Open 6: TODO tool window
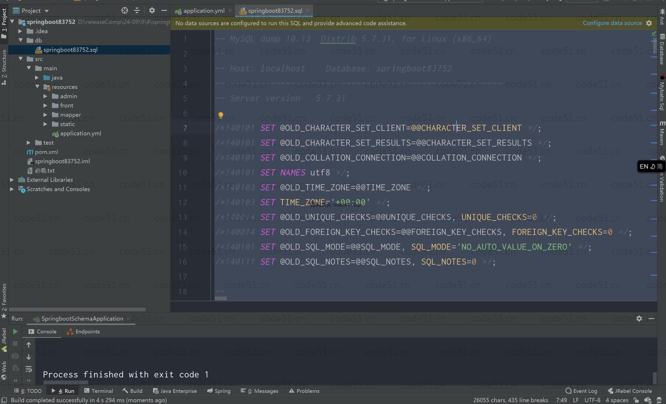Screen dimensions: 666x404 coord(28,391)
